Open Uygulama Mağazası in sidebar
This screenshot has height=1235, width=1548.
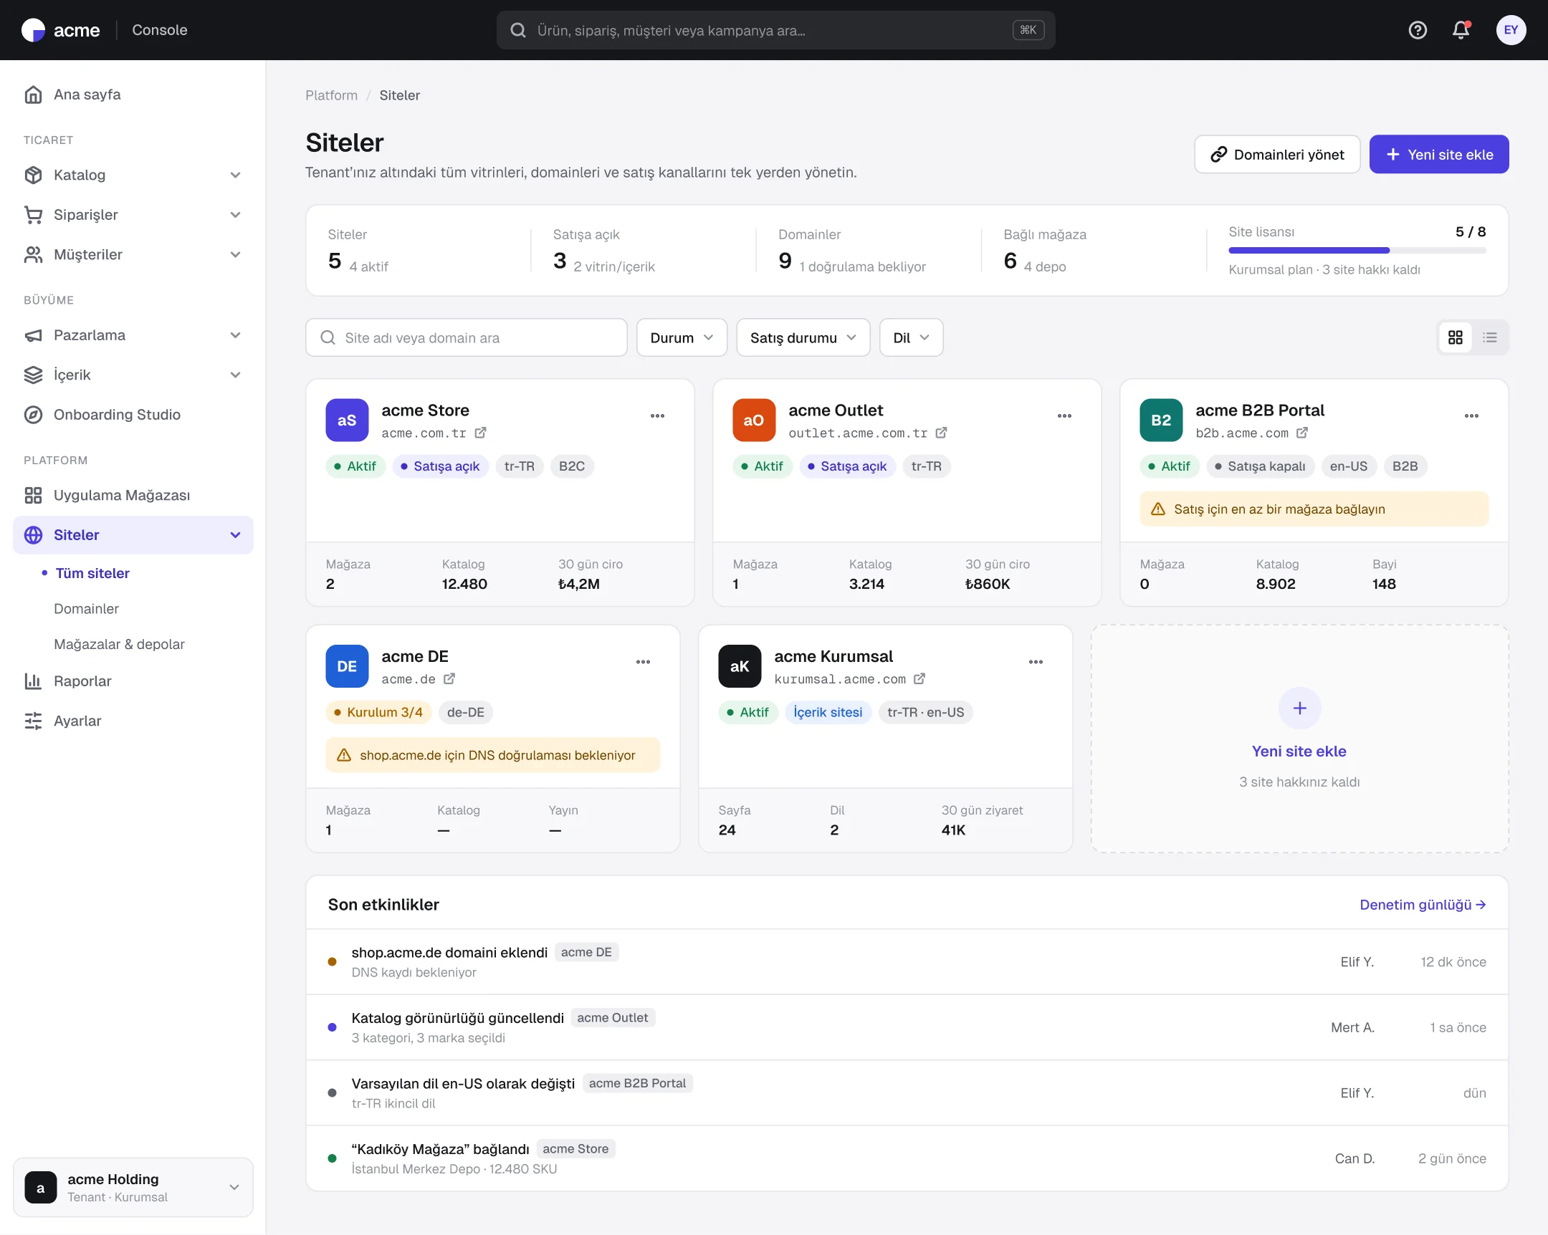pyautogui.click(x=133, y=495)
